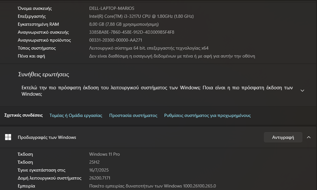
Task: Click the installed RAM value 8,00 GB
Action: pos(124,24)
